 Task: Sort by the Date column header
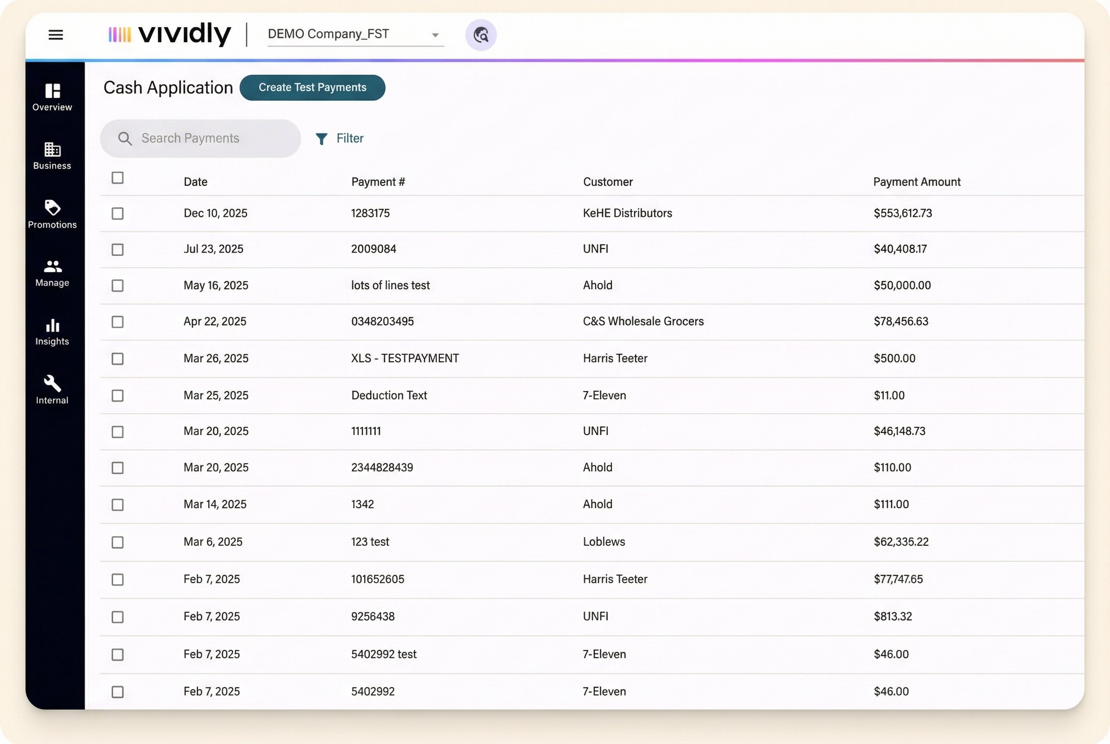point(195,182)
